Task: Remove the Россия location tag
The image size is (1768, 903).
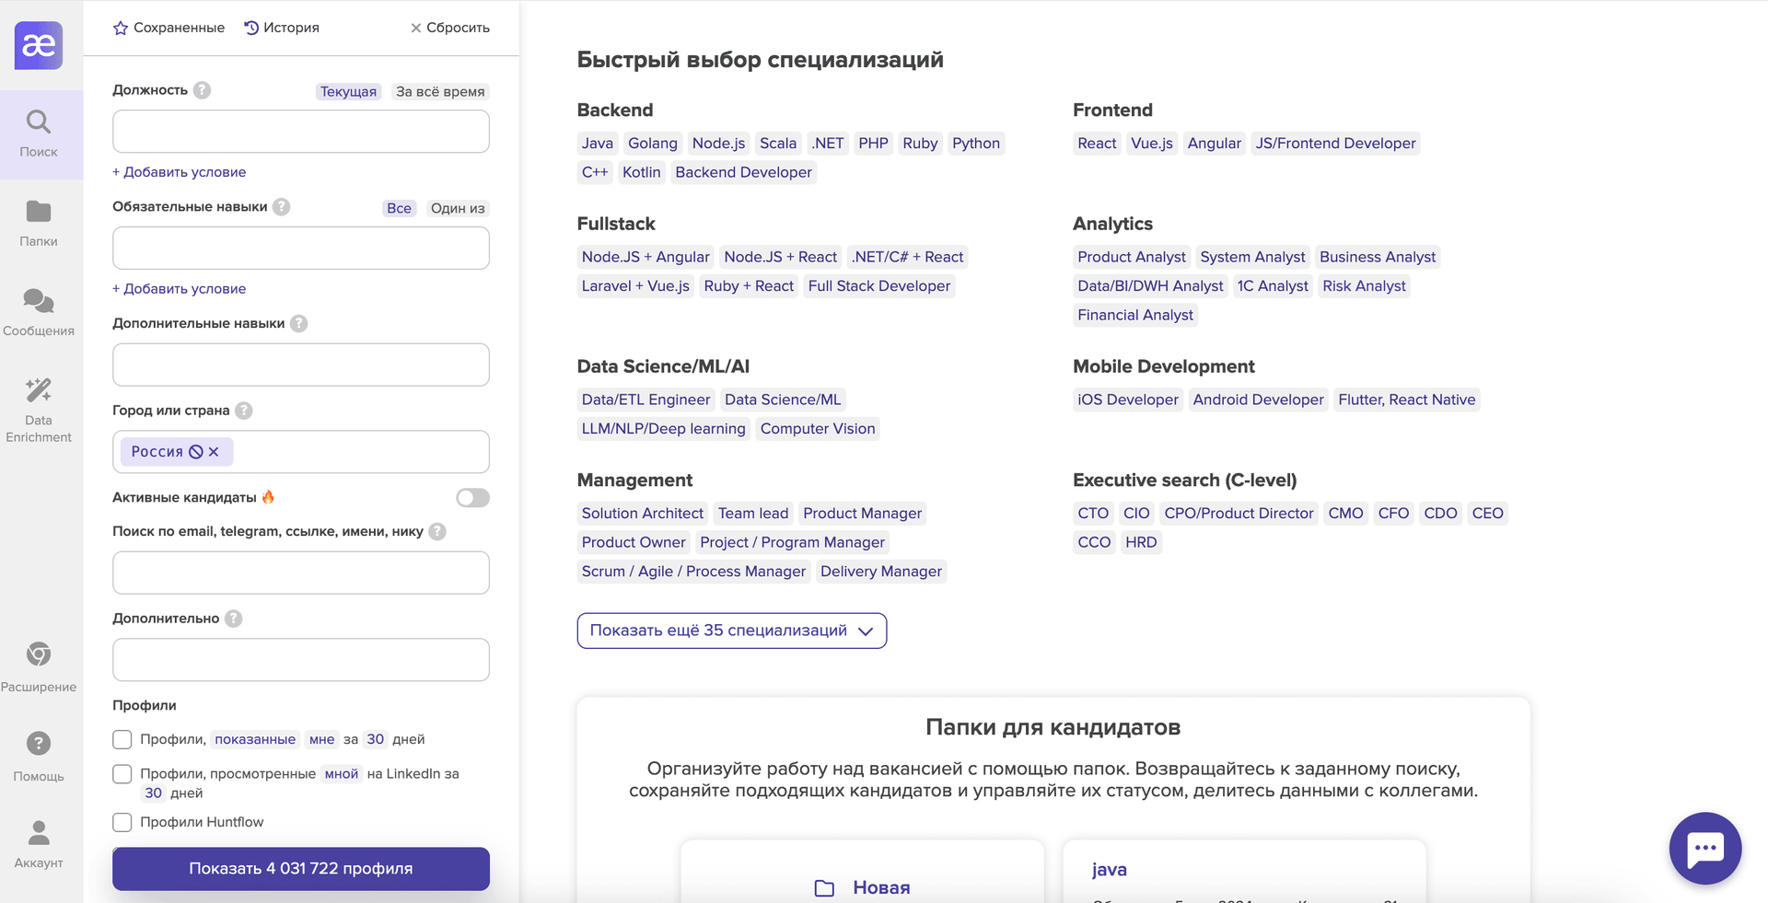Action: coord(214,452)
